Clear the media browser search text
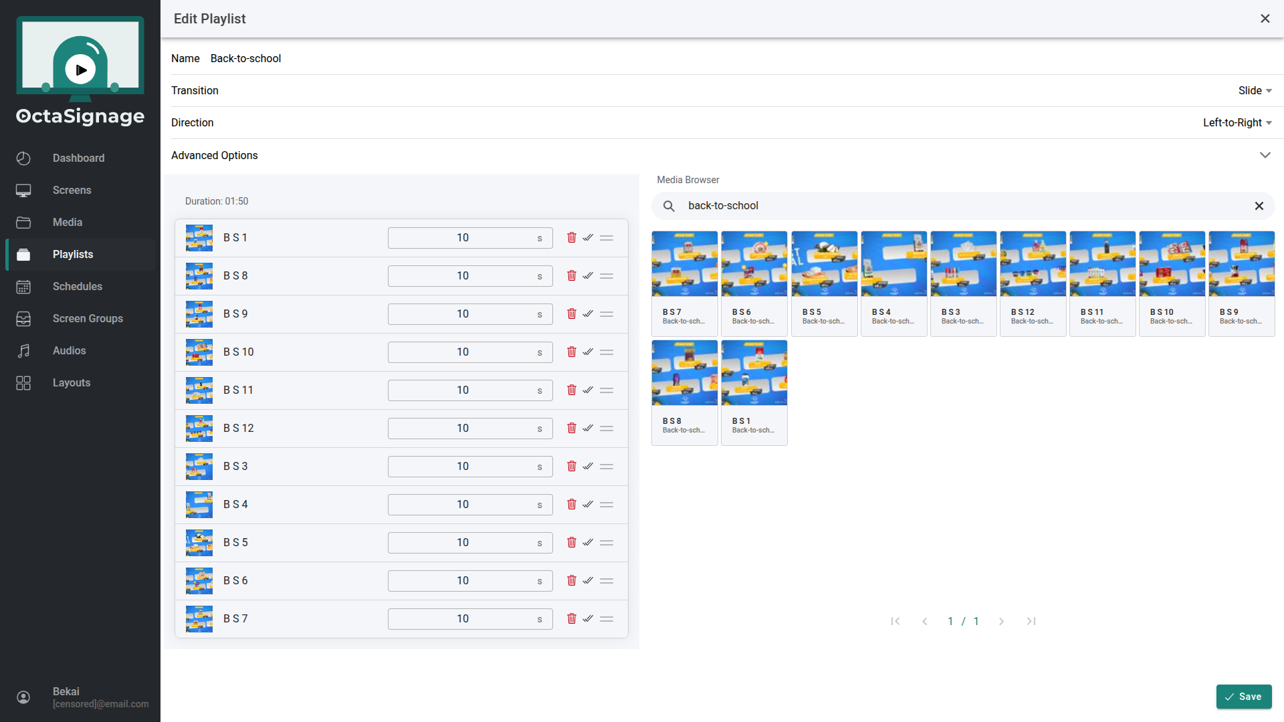Screen dimensions: 1284x722 click(1259, 206)
